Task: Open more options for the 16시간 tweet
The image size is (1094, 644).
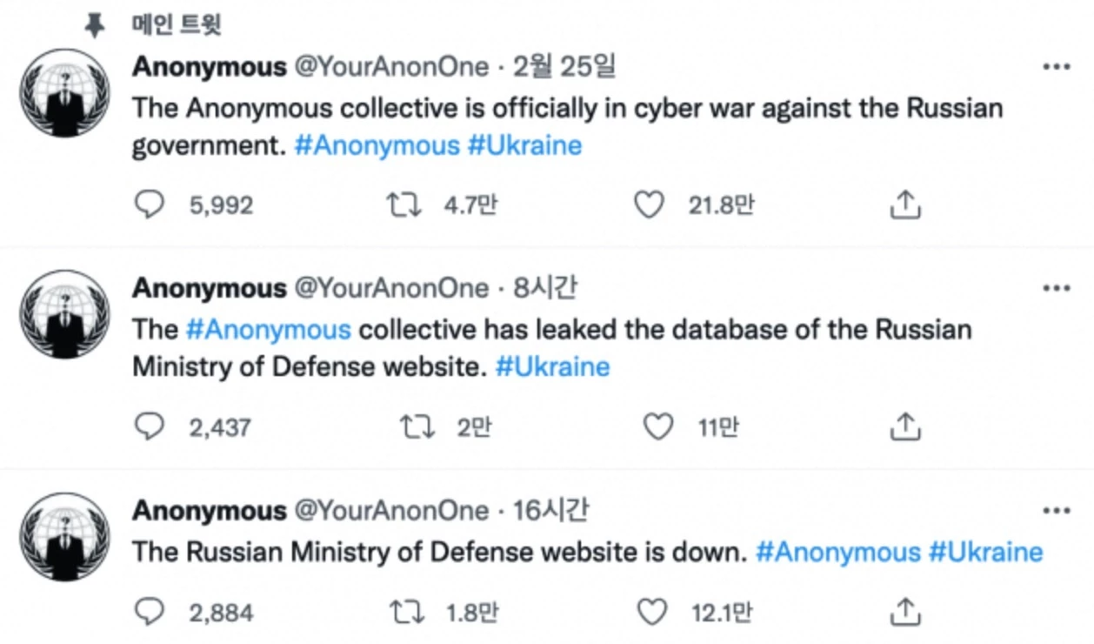Action: [1056, 511]
